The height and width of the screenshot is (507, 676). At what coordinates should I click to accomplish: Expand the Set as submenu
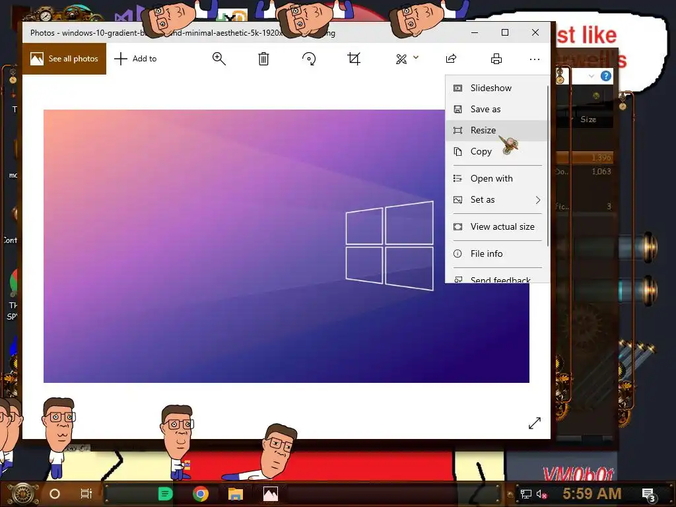[496, 199]
